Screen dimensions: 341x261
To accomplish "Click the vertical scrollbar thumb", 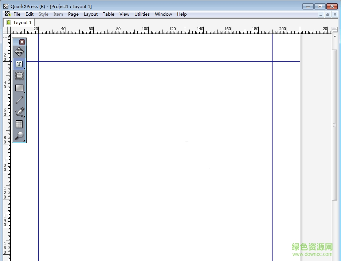I will [x=335, y=125].
